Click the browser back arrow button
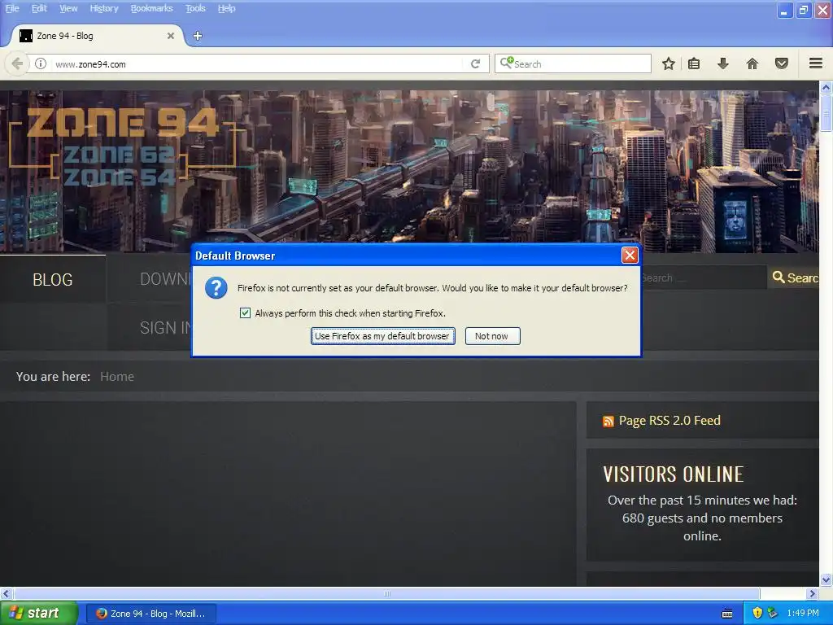 click(17, 63)
